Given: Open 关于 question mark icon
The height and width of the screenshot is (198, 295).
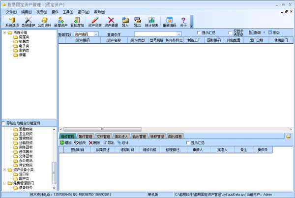Looking at the screenshot, I should click(x=183, y=22).
